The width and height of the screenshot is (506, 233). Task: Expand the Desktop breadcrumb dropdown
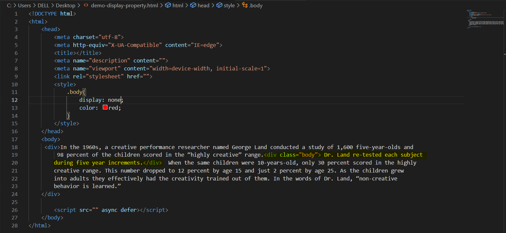[65, 5]
